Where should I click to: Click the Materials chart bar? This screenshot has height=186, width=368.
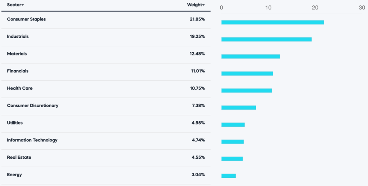(x=250, y=56)
